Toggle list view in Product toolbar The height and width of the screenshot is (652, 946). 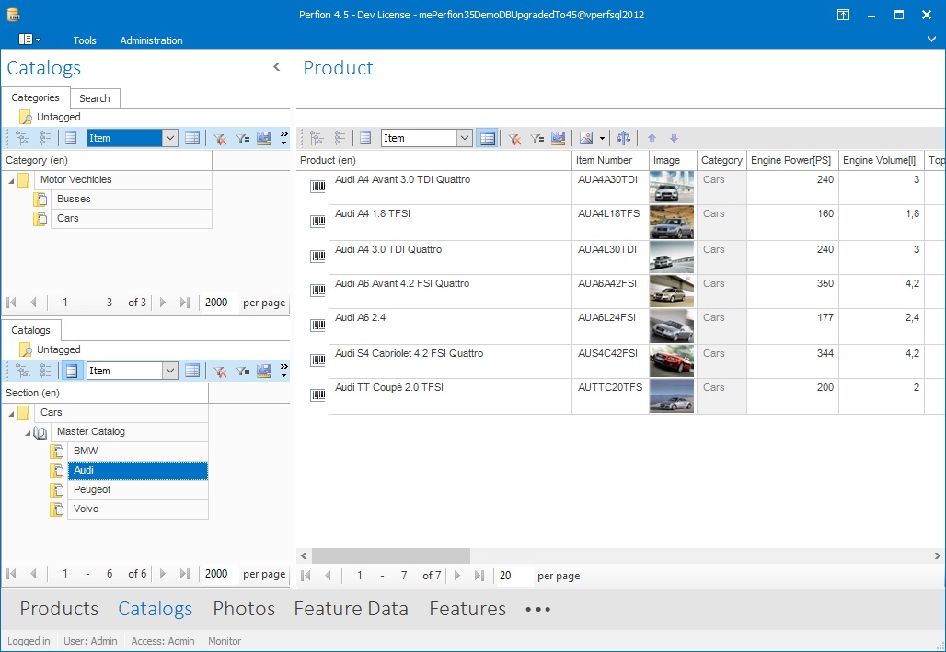coord(365,138)
